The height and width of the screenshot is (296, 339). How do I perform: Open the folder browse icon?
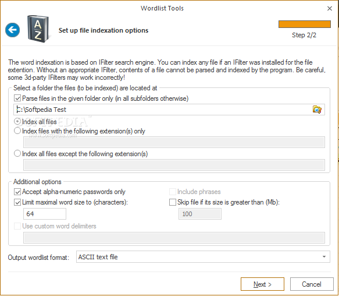click(x=317, y=110)
